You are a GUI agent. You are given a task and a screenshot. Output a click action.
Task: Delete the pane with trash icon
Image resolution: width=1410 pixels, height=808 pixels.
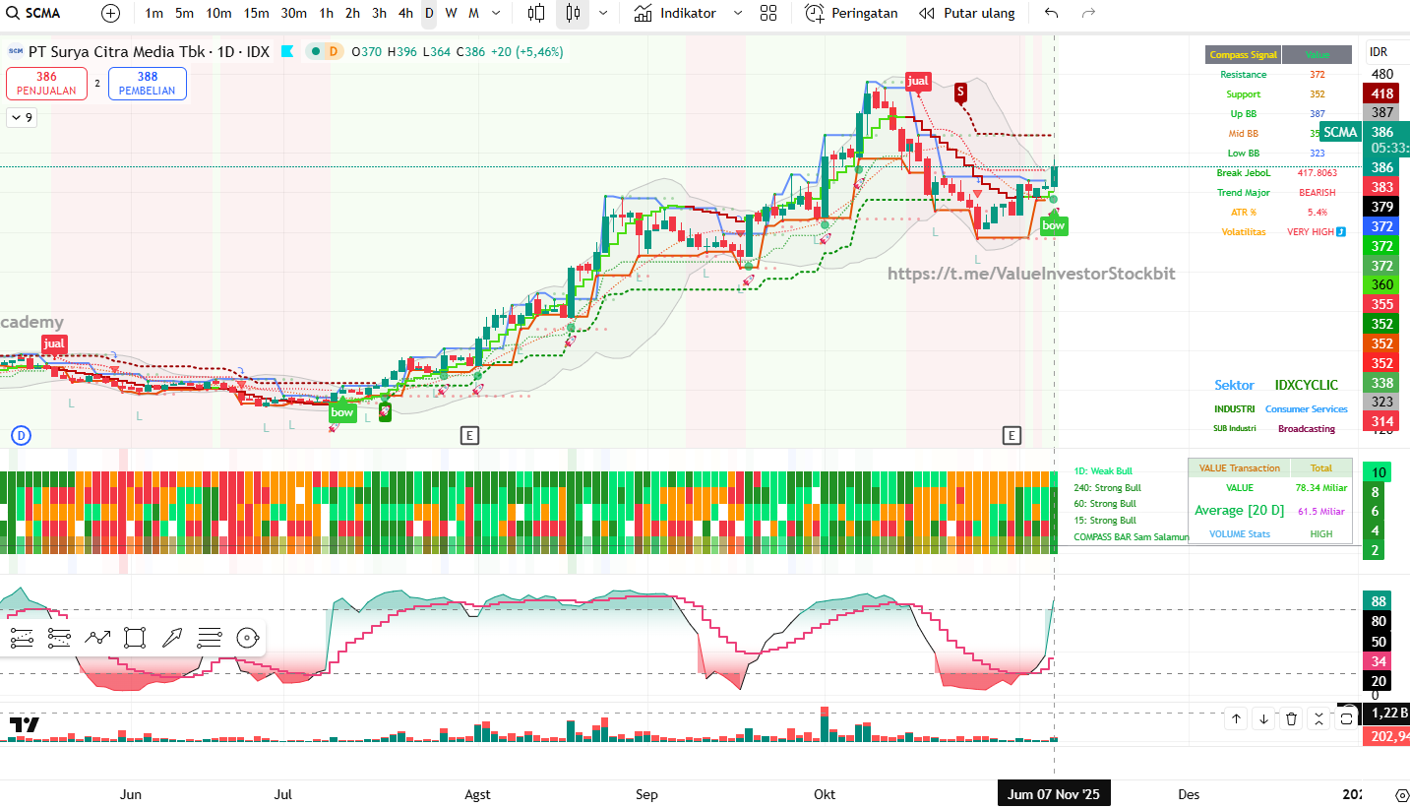(x=1292, y=719)
